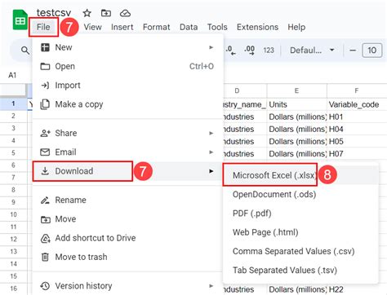Click the move to folder icon
This screenshot has height=295, width=387.
pyautogui.click(x=106, y=13)
